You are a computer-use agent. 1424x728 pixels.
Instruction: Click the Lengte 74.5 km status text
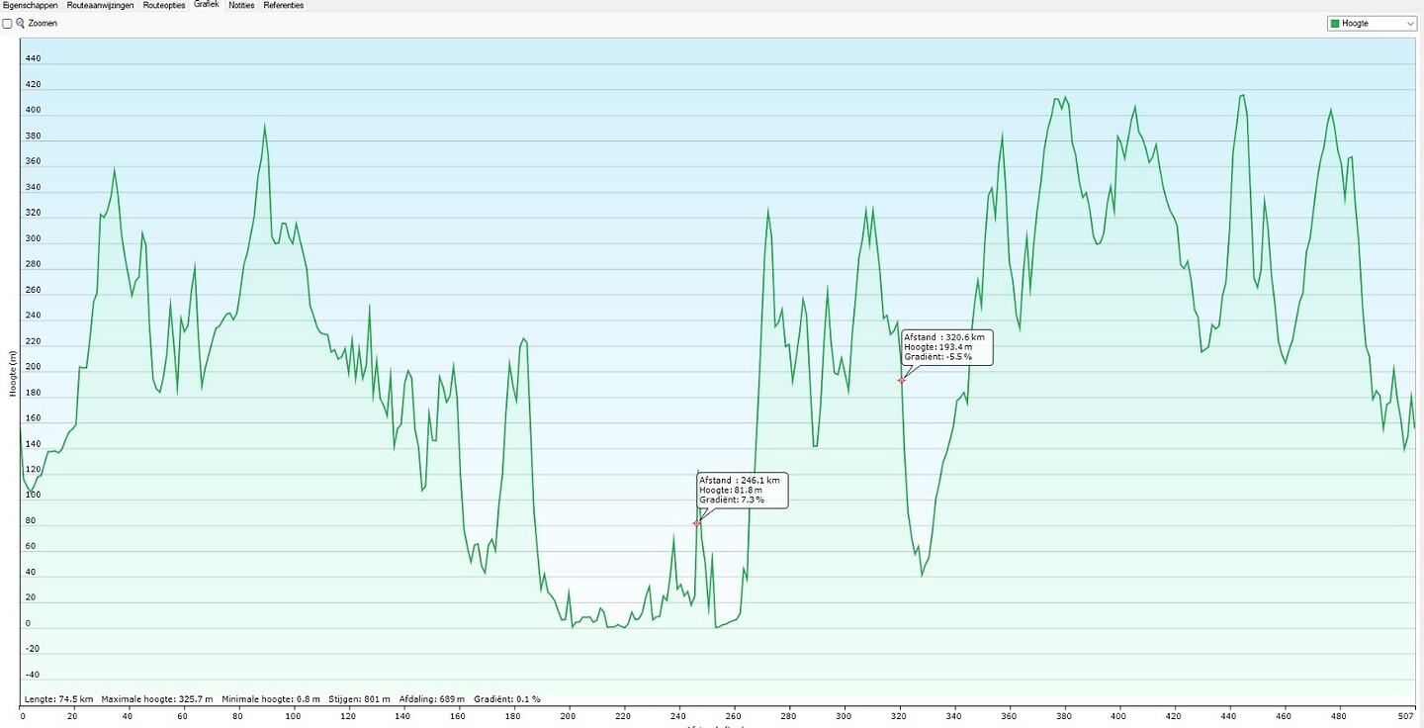coord(57,698)
